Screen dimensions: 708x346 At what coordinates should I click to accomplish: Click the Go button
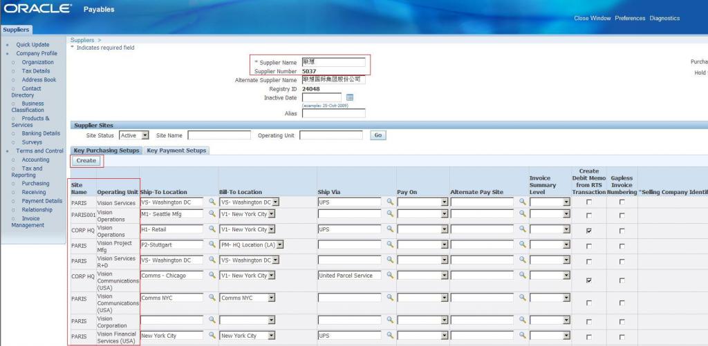378,135
